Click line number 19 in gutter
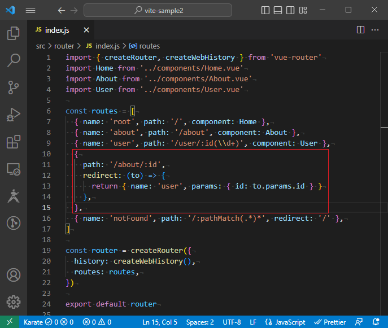The image size is (388, 328). pyautogui.click(x=46, y=250)
